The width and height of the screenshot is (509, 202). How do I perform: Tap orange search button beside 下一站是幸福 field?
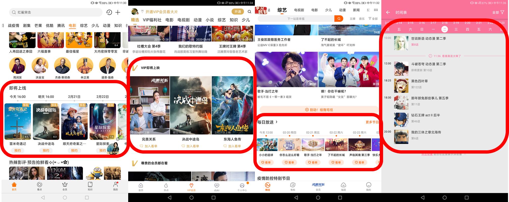pos(339,18)
